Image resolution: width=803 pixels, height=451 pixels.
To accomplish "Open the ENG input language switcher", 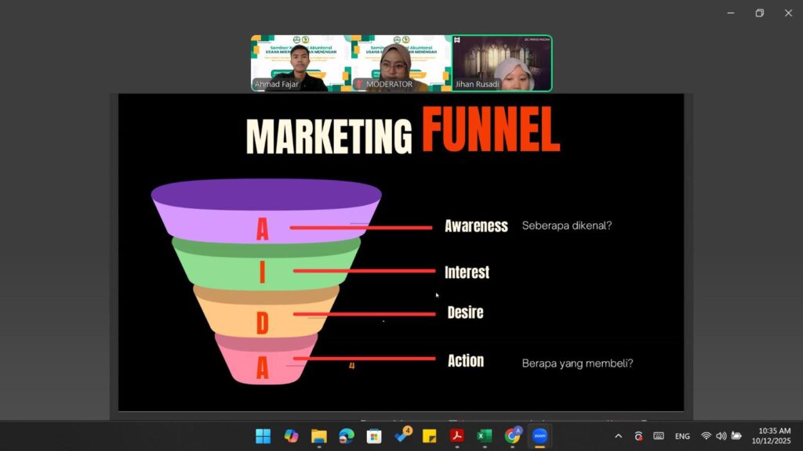I will point(682,436).
